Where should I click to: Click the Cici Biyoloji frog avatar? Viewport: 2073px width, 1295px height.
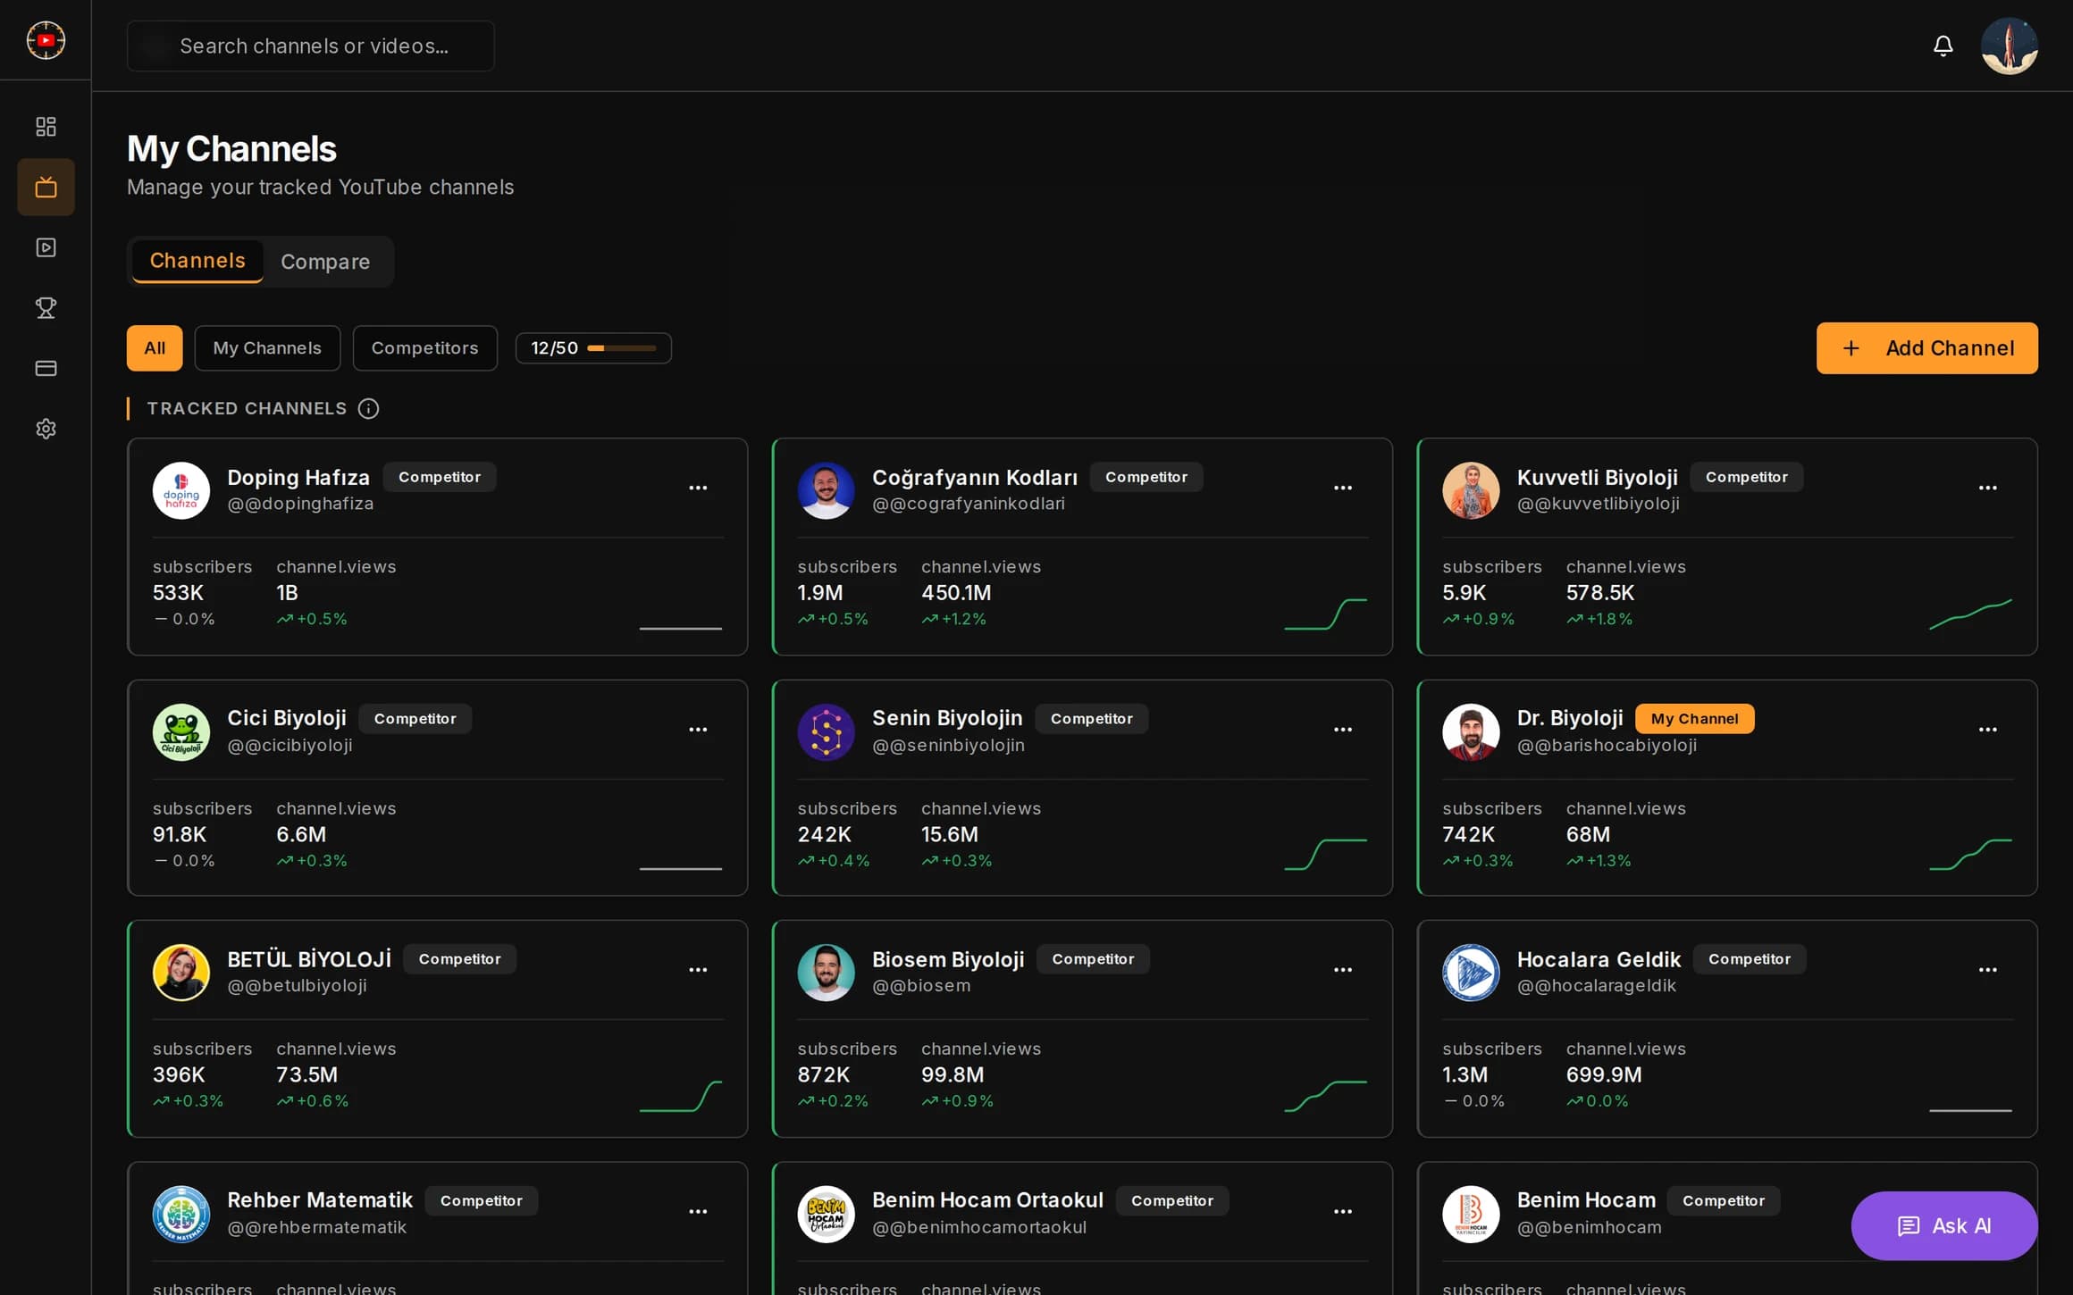[181, 732]
